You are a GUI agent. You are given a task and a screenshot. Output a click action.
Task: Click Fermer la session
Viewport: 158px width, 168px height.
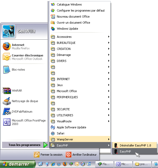48,155
